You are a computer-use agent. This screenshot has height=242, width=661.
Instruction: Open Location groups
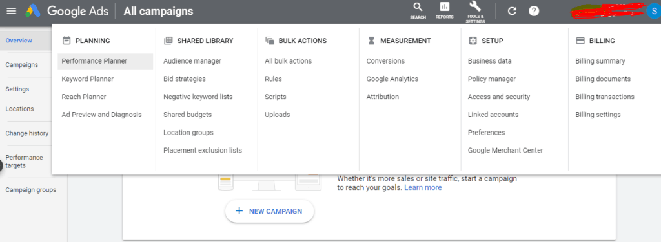click(x=188, y=133)
